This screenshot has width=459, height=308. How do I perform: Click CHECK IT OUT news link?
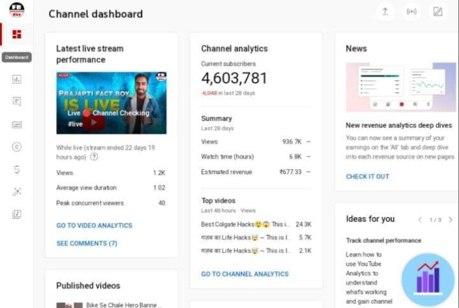pos(367,176)
